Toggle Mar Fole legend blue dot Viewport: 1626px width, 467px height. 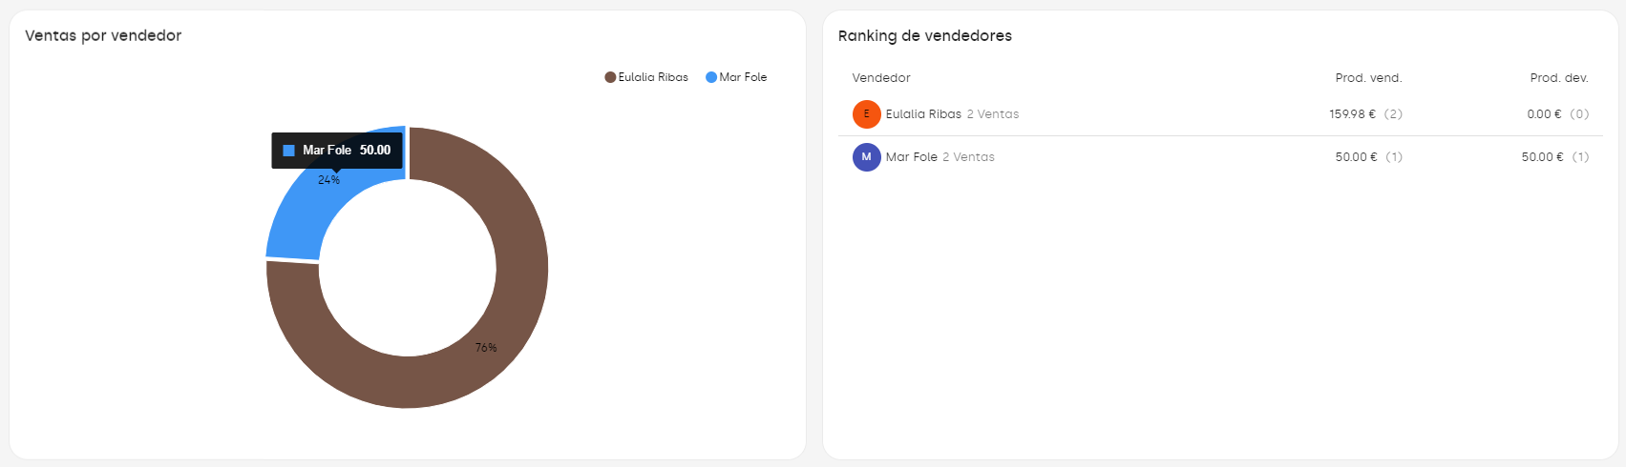(711, 77)
